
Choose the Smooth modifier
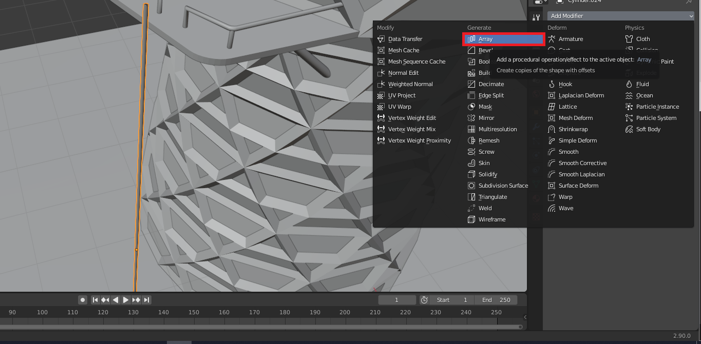point(569,152)
